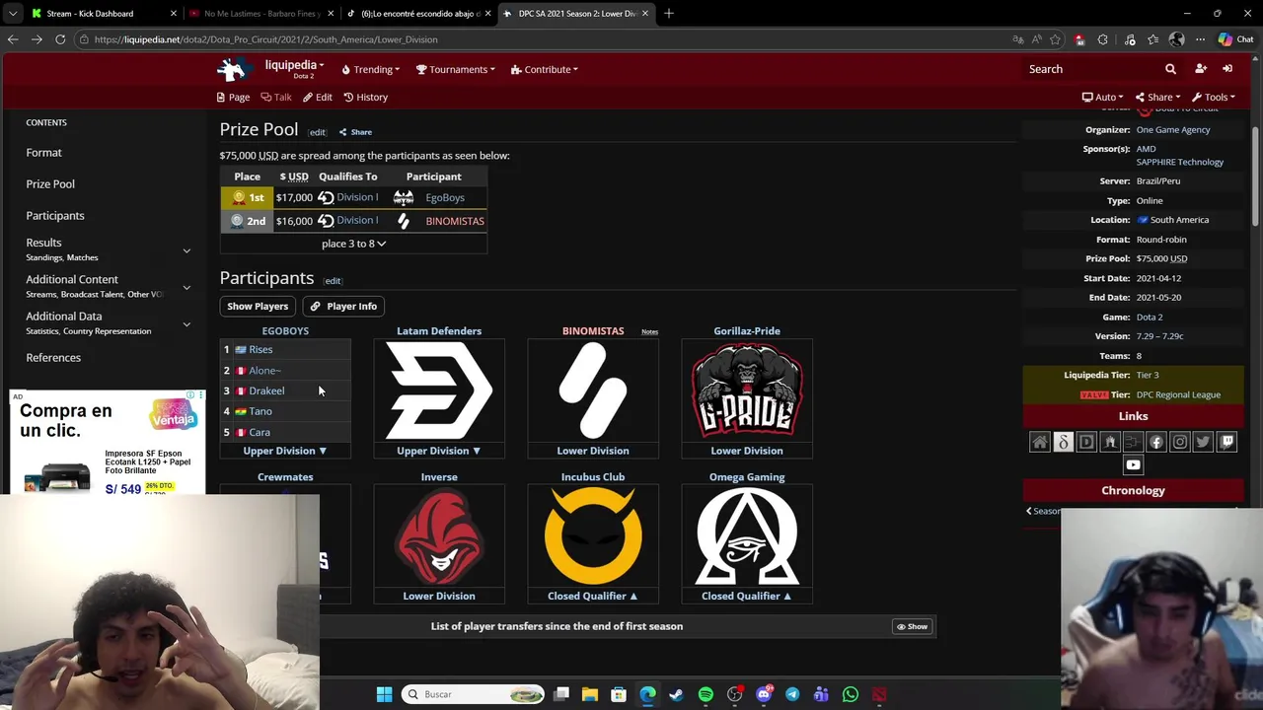Open the Twitter link icon
The height and width of the screenshot is (710, 1263).
click(x=1203, y=442)
